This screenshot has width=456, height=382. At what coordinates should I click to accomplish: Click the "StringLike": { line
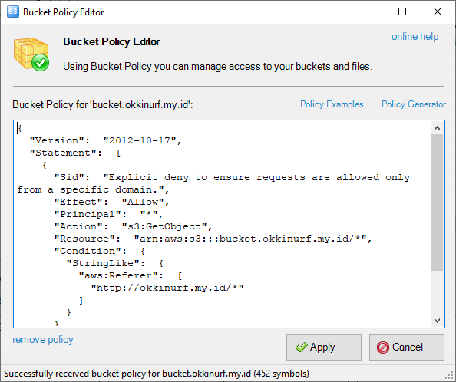tap(115, 263)
